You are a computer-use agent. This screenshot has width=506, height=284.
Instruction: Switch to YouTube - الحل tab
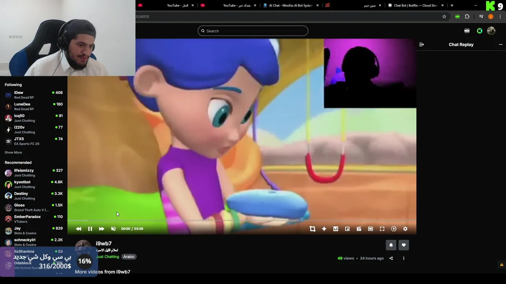pyautogui.click(x=166, y=6)
